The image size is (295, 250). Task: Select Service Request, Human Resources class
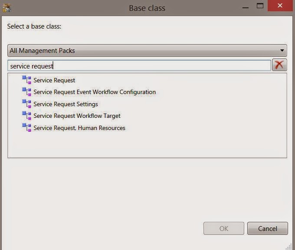(79, 128)
